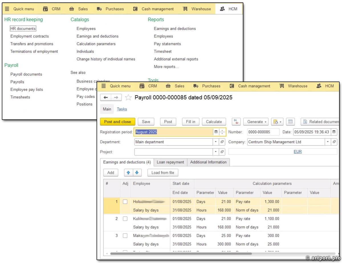Click the EUR currency link
The width and height of the screenshot is (342, 263).
[x=298, y=152]
